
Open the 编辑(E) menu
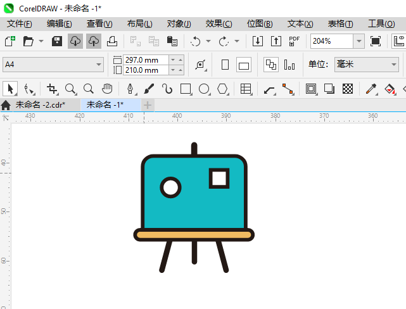[60, 24]
